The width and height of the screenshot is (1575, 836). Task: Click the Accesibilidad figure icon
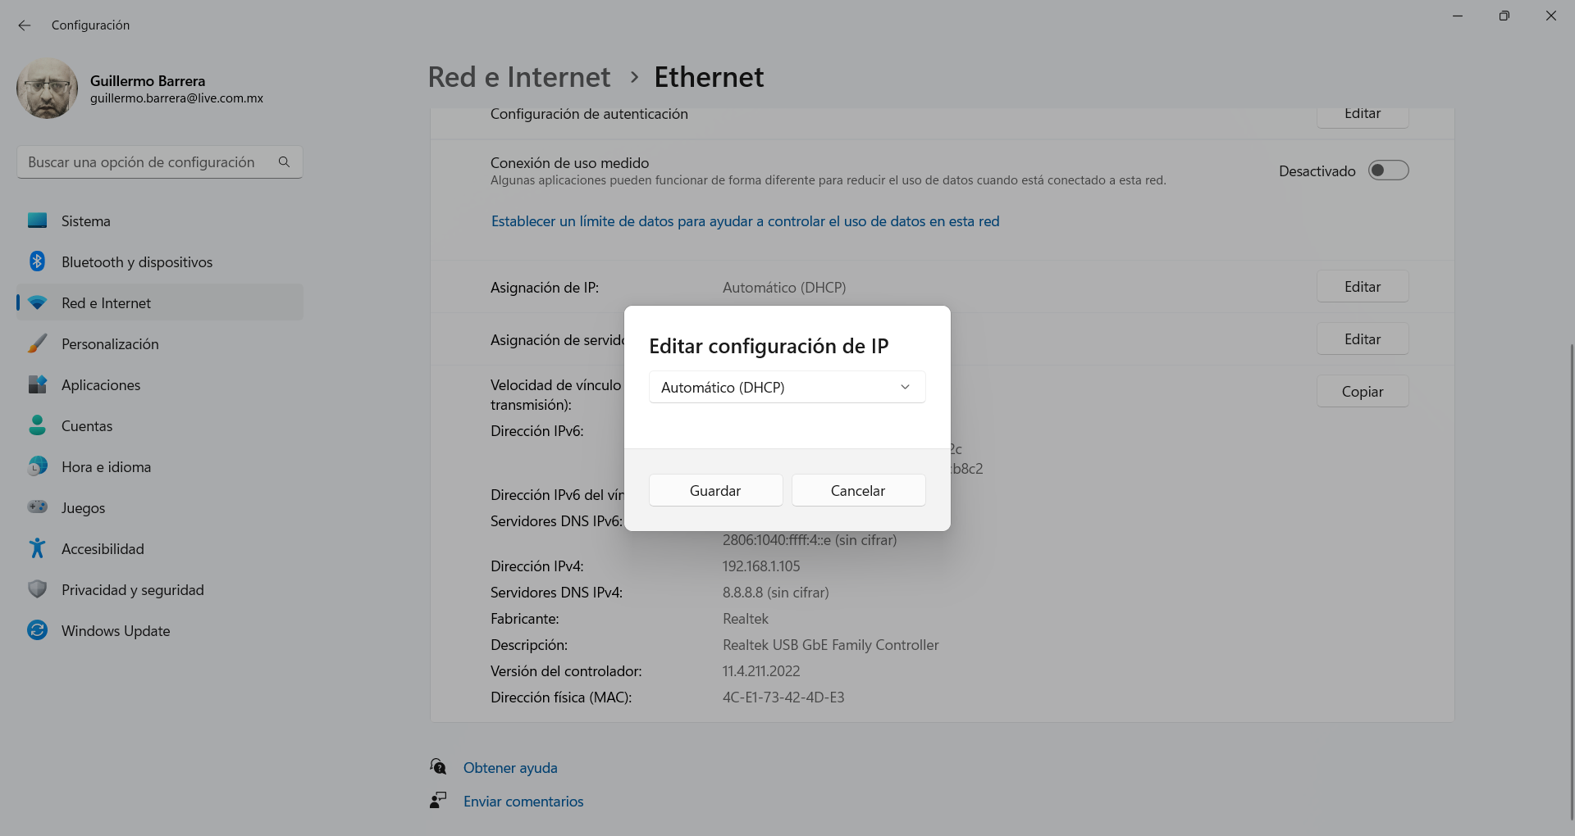pyautogui.click(x=37, y=548)
